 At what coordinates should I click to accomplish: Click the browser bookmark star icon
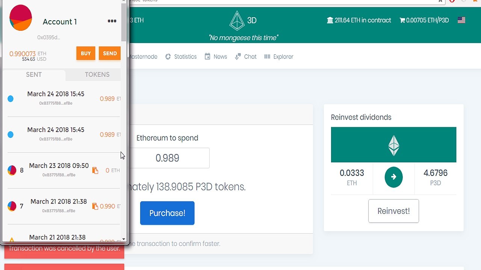(x=440, y=1)
